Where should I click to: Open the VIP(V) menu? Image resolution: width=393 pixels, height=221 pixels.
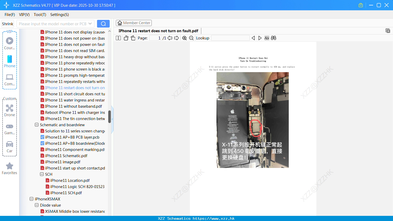(x=24, y=15)
